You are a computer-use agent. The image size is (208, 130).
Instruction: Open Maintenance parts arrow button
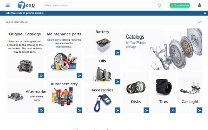pos(79,76)
